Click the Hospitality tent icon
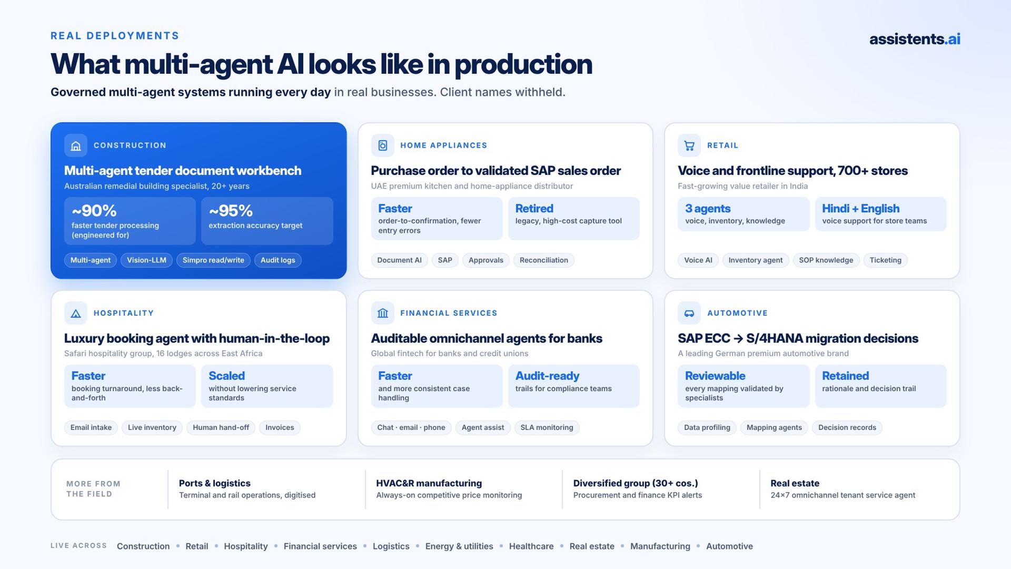Screen dimensions: 1011x569 point(76,313)
